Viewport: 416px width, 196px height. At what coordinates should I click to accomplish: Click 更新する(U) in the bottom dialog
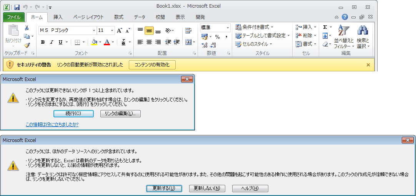[x=164, y=188]
